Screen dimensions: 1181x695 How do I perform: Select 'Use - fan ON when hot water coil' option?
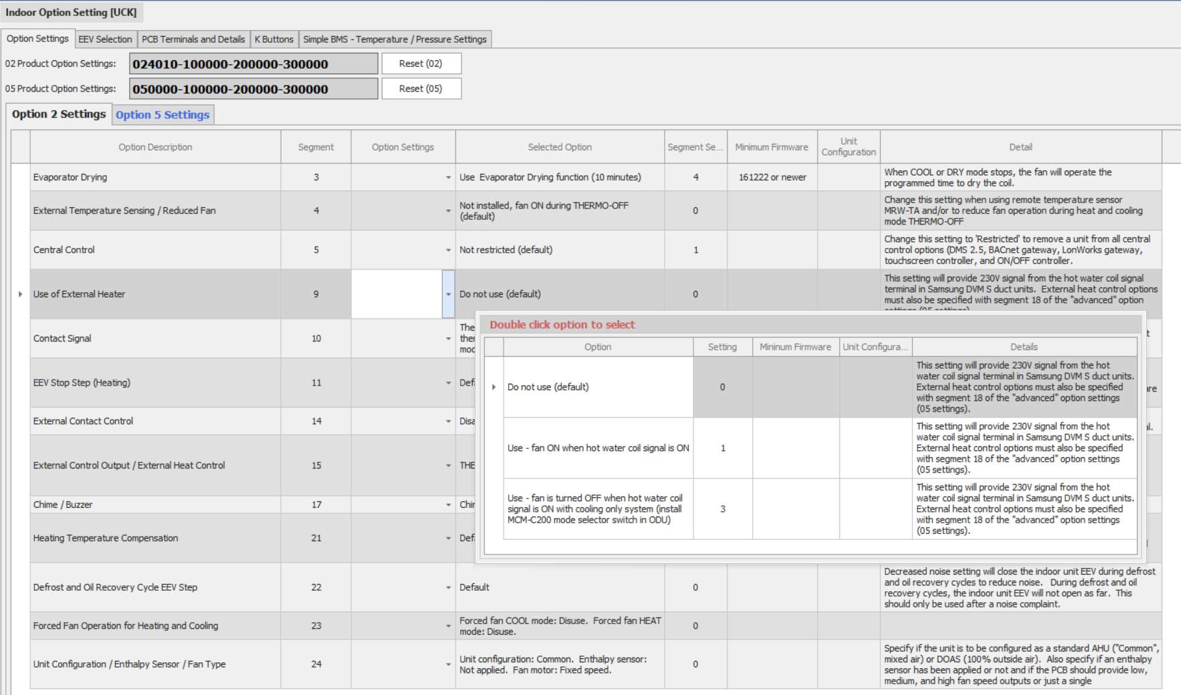[598, 448]
